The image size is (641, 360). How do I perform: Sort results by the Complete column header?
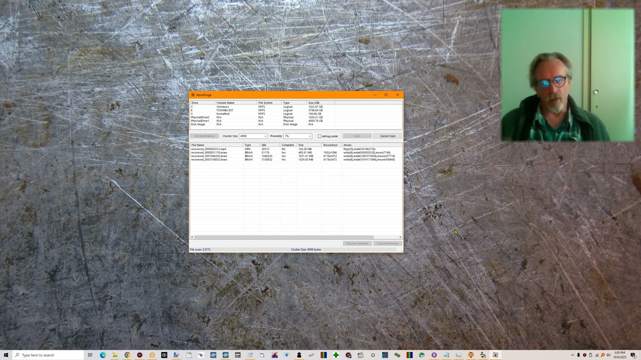click(x=288, y=145)
